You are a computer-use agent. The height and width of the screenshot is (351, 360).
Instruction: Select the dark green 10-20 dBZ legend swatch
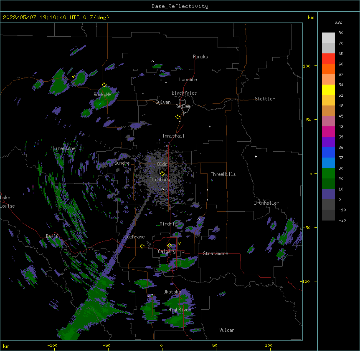(328, 183)
